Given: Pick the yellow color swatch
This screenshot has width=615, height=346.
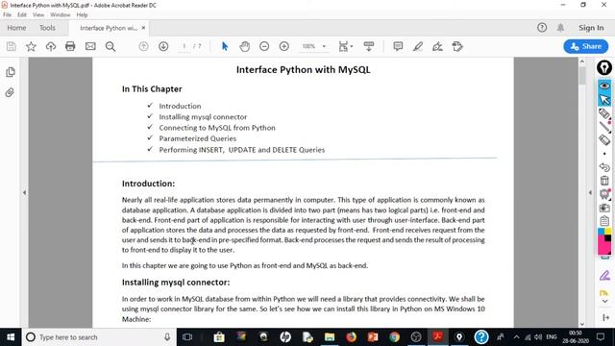Looking at the screenshot, I should point(608,232).
